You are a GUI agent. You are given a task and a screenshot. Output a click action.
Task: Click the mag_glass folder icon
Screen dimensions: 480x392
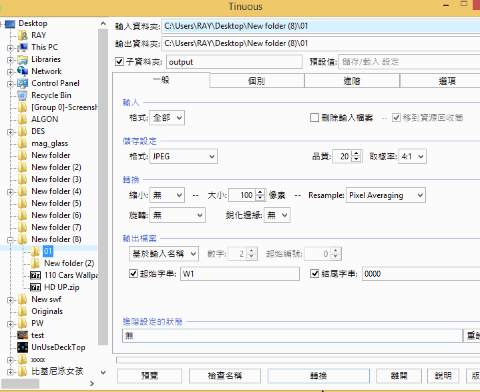22,143
